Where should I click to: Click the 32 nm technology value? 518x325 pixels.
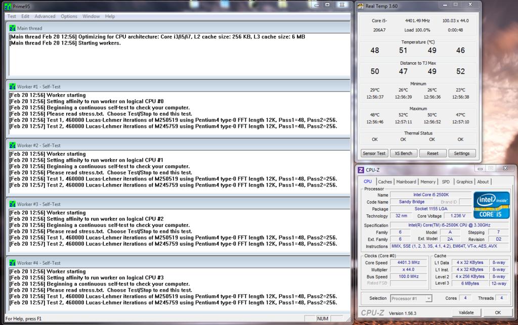click(401, 216)
